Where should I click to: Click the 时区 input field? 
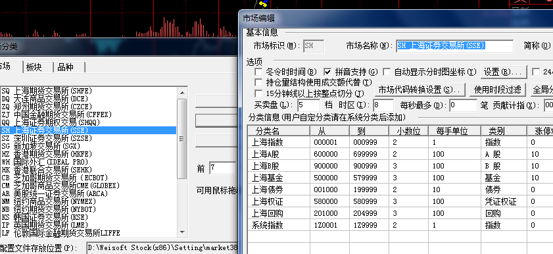[383, 105]
